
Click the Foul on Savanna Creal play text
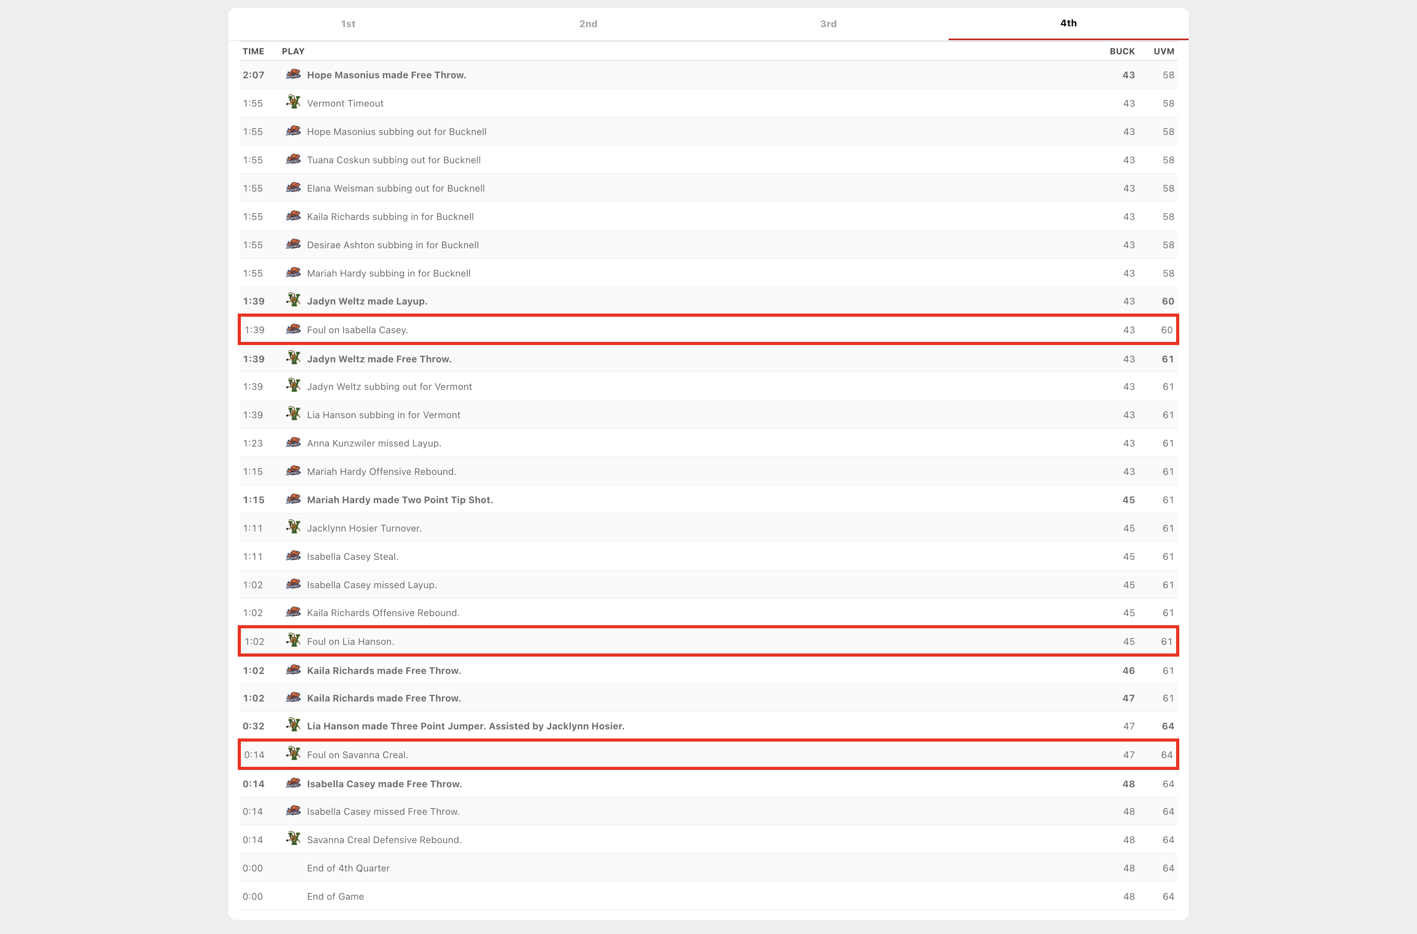357,755
